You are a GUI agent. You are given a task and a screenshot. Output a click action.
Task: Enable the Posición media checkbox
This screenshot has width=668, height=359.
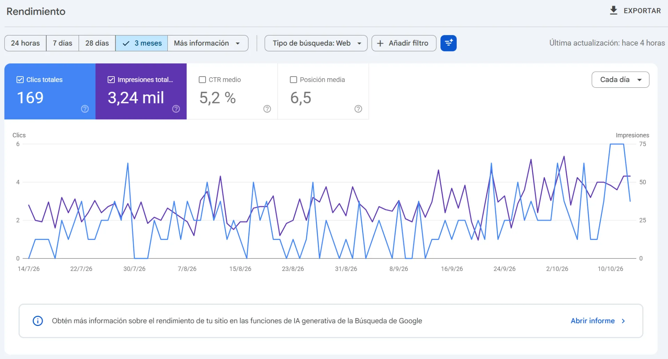[294, 80]
